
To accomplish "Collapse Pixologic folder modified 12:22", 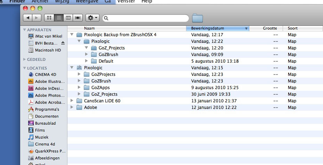I will click(79, 41).
